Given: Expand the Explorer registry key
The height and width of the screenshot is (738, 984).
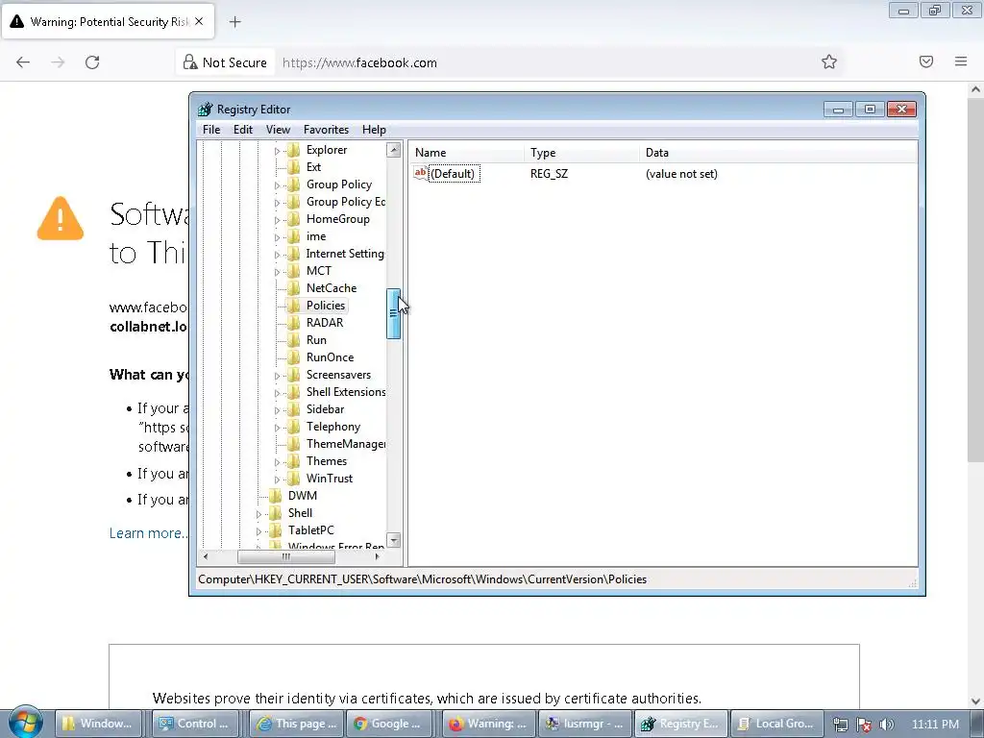Looking at the screenshot, I should (277, 151).
